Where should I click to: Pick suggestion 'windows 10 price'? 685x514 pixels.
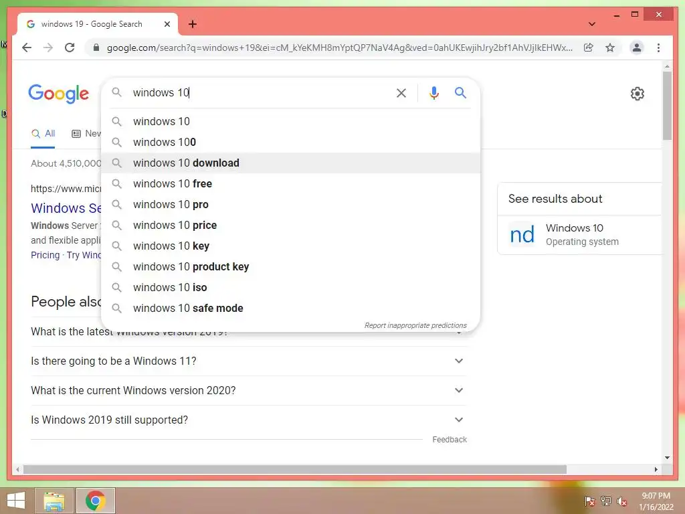pyautogui.click(x=290, y=225)
